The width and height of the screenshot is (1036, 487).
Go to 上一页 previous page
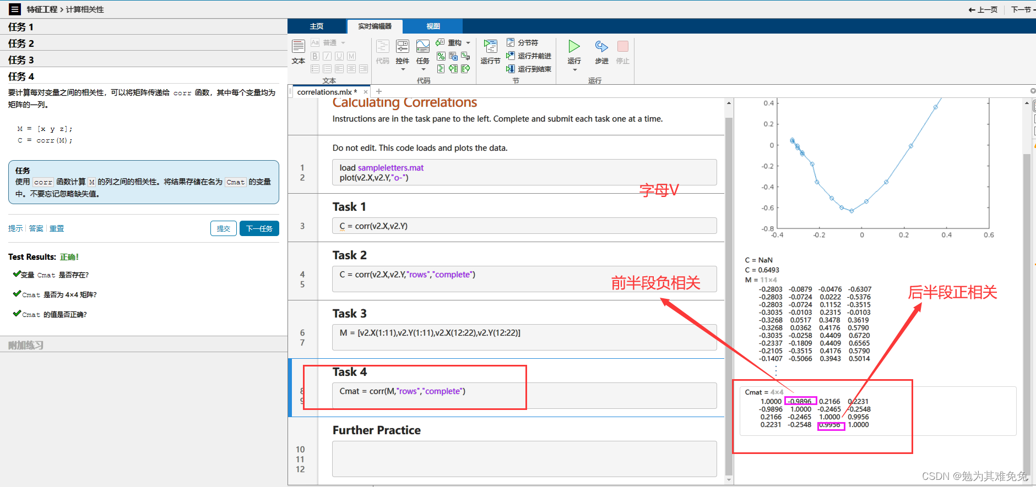point(983,9)
